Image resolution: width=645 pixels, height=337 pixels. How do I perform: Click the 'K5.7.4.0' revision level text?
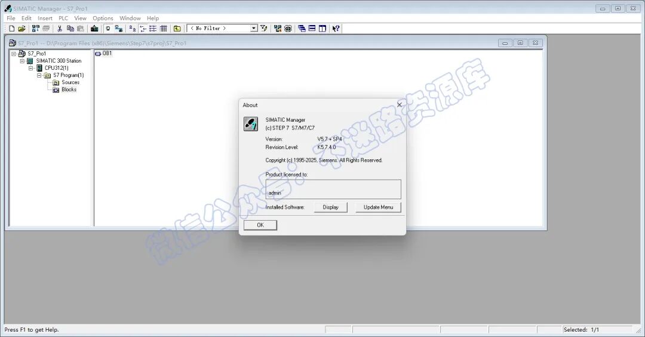point(327,147)
